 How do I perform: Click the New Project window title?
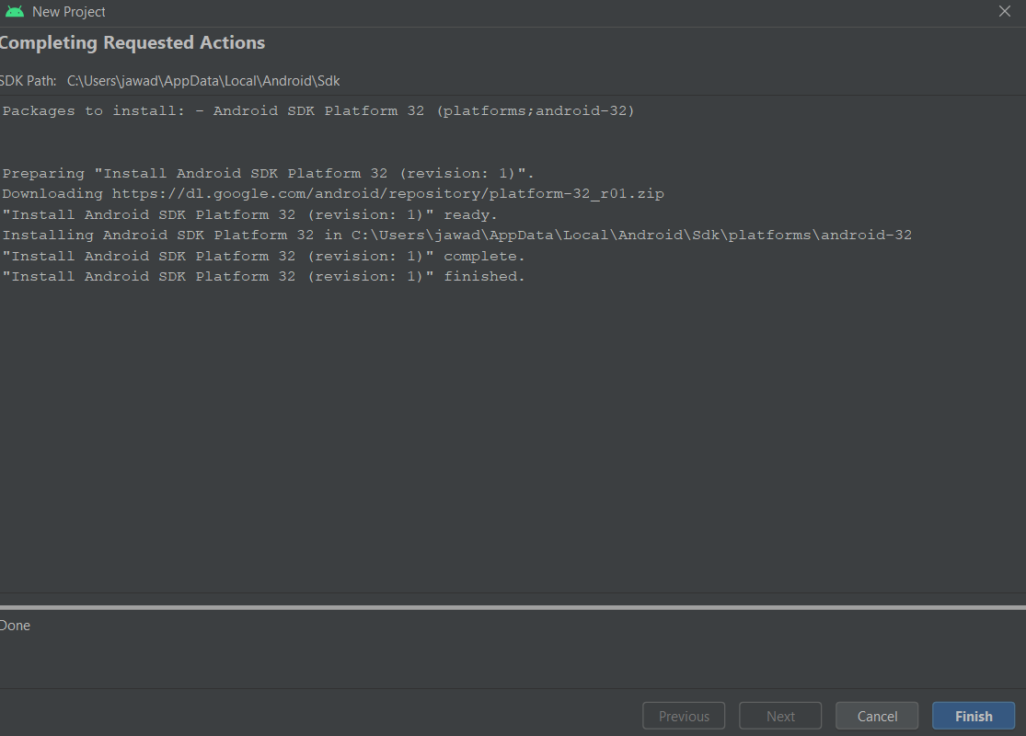click(x=69, y=12)
